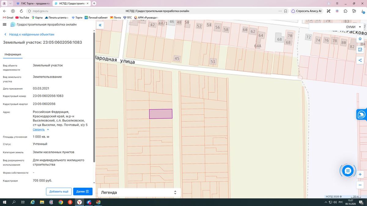Switch to ГИС Торги browser tab

point(33,3)
